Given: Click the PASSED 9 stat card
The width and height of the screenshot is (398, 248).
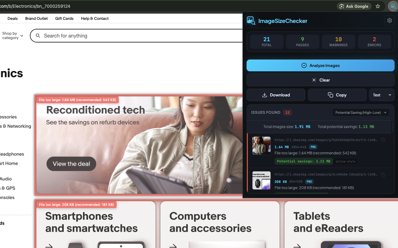Looking at the screenshot, I should click(303, 42).
